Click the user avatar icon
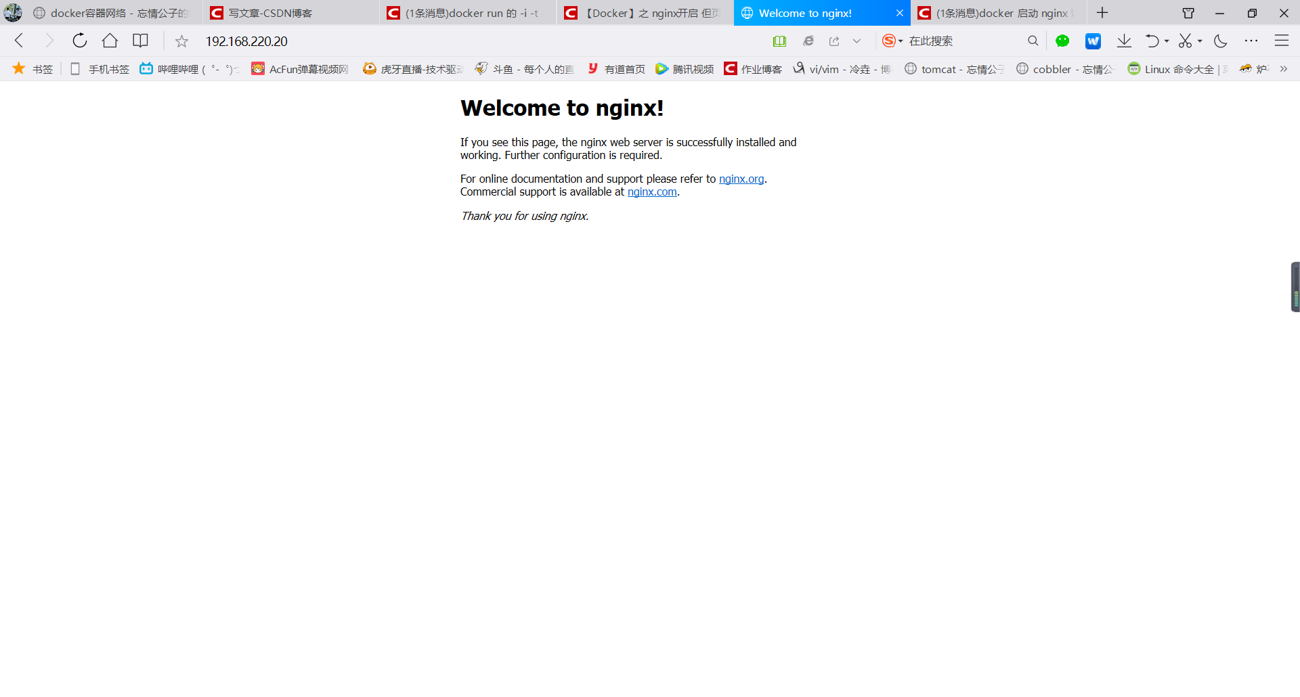 coord(13,13)
